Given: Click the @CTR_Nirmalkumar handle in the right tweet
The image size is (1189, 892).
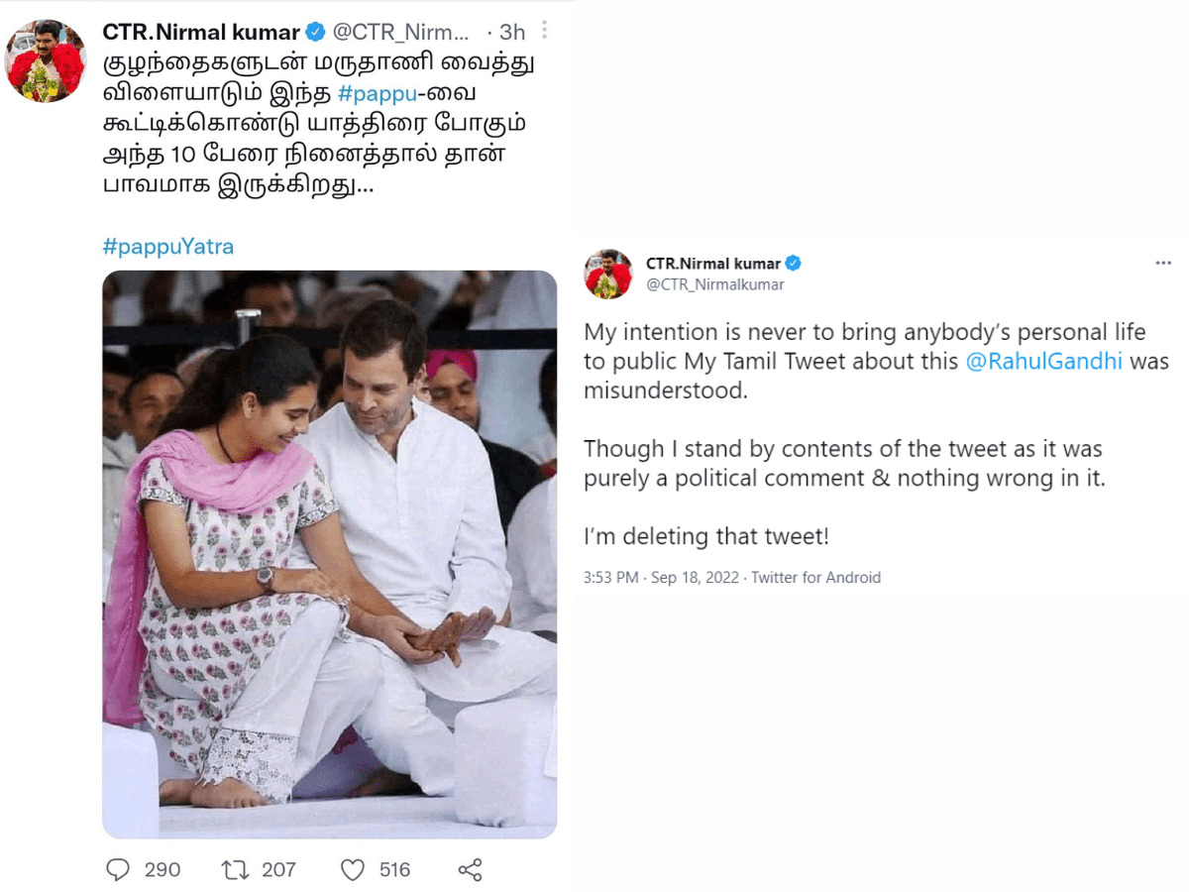Looking at the screenshot, I should point(714,284).
